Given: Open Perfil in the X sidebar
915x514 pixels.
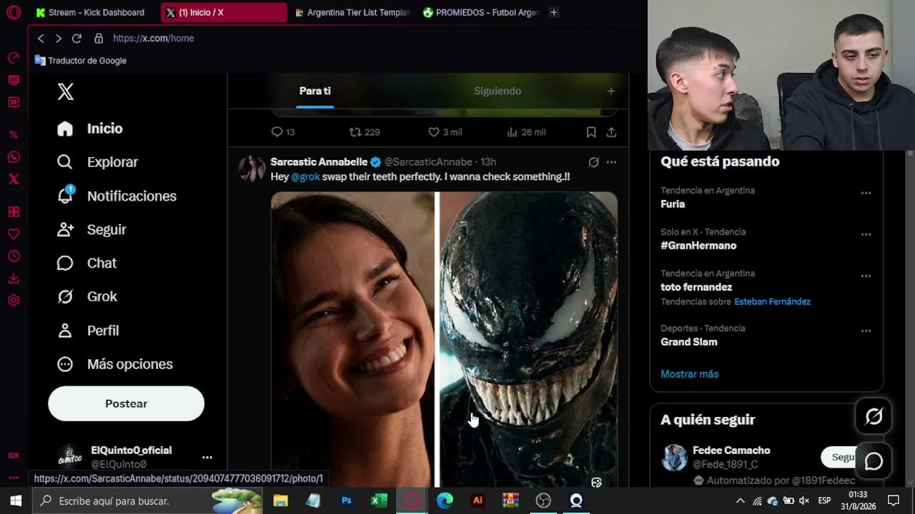Looking at the screenshot, I should click(x=89, y=331).
